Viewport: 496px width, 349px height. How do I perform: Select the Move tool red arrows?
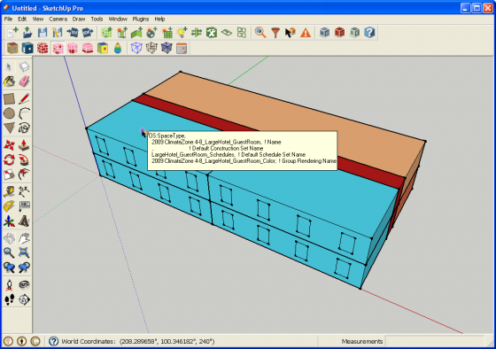[9, 145]
